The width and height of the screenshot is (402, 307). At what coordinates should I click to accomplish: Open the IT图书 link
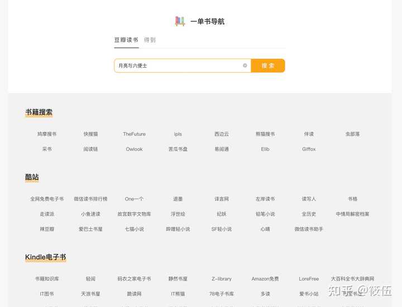(x=47, y=294)
